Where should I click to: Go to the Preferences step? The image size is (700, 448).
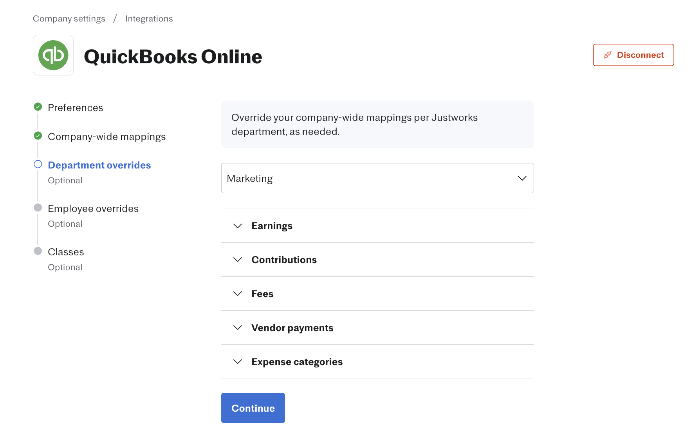click(76, 108)
